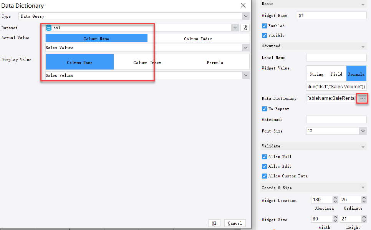Select Widget Value Formula option

tap(356, 74)
